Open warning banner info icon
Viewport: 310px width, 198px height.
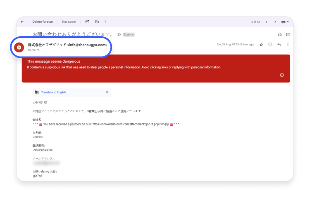282,75
